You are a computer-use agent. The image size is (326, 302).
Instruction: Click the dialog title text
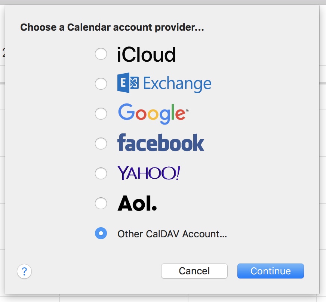point(112,27)
